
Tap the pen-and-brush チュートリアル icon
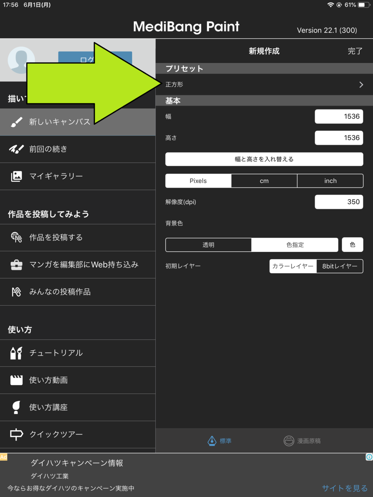(x=16, y=353)
